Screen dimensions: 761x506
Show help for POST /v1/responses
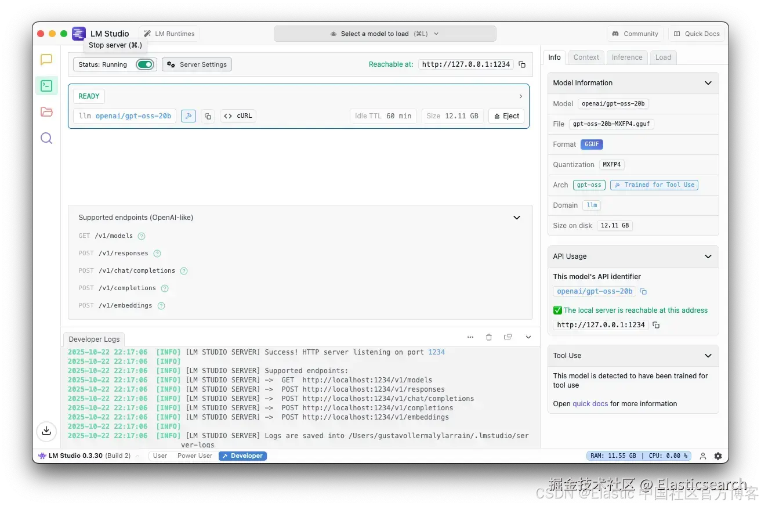[157, 254]
